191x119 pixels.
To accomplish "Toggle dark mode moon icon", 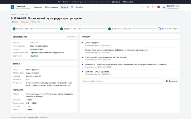I will click(148, 7).
